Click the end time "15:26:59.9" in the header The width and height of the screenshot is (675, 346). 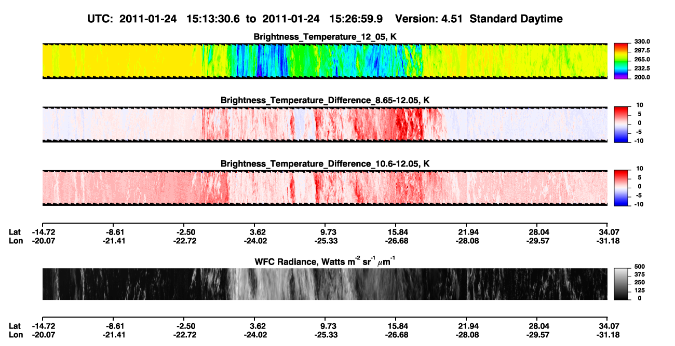click(357, 19)
